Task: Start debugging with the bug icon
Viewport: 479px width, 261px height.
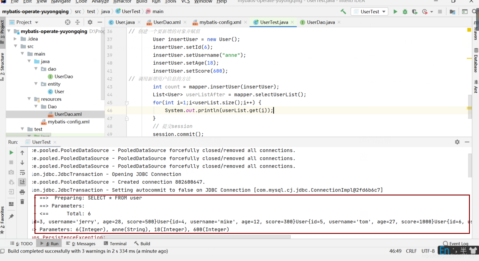Action: coord(405,12)
